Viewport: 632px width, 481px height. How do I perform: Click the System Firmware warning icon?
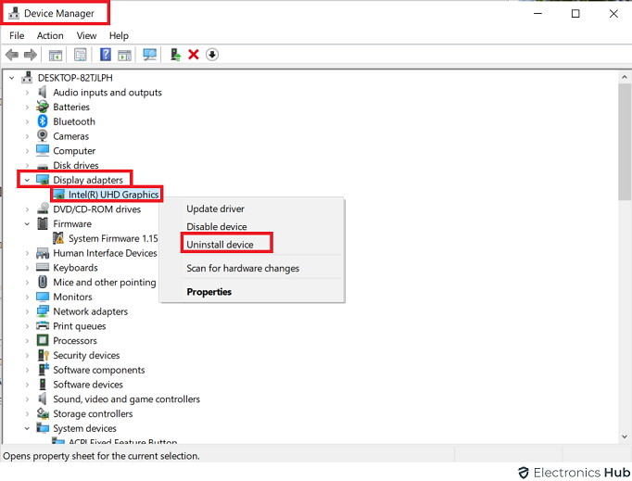pos(58,238)
